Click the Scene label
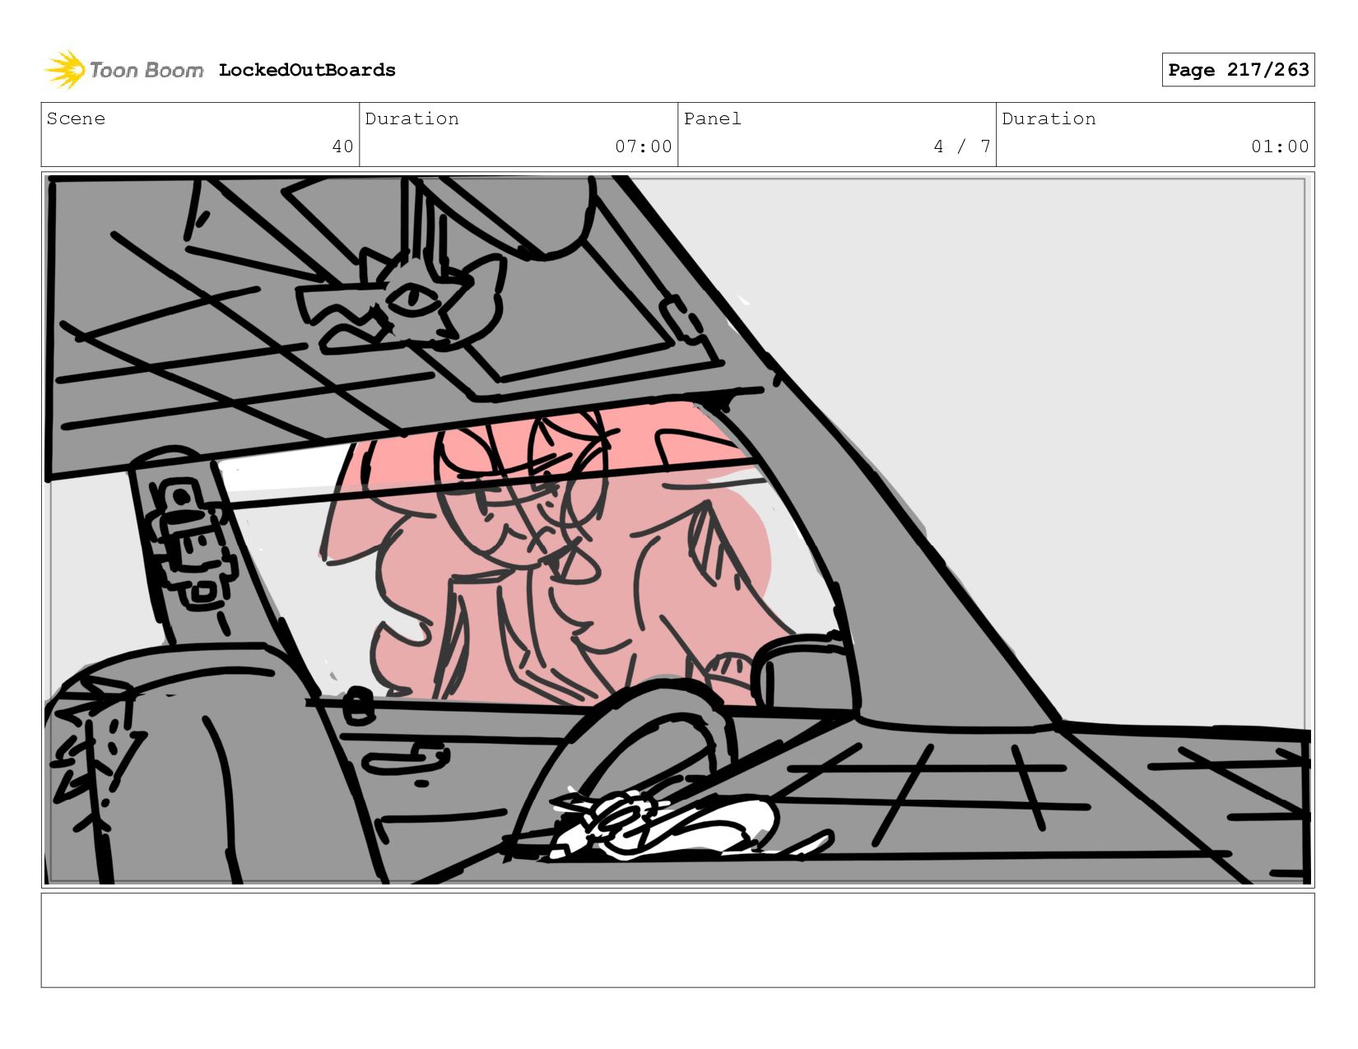 click(76, 118)
